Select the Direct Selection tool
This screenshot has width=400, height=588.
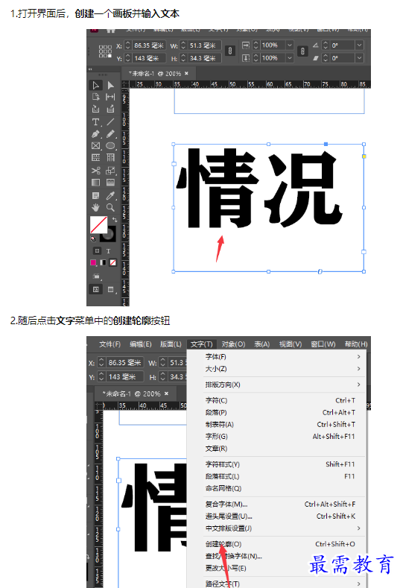[x=110, y=86]
